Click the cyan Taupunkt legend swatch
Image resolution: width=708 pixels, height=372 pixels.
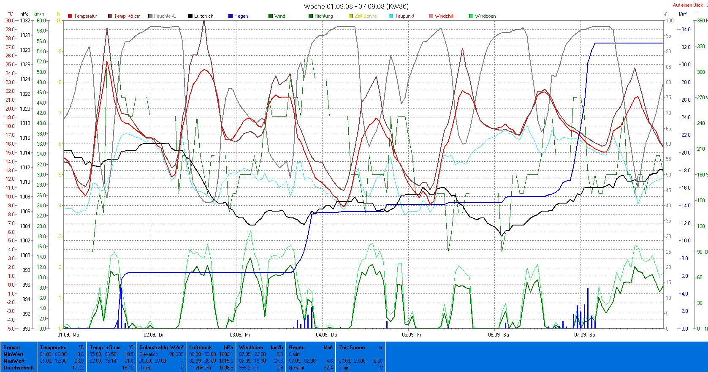(391, 16)
